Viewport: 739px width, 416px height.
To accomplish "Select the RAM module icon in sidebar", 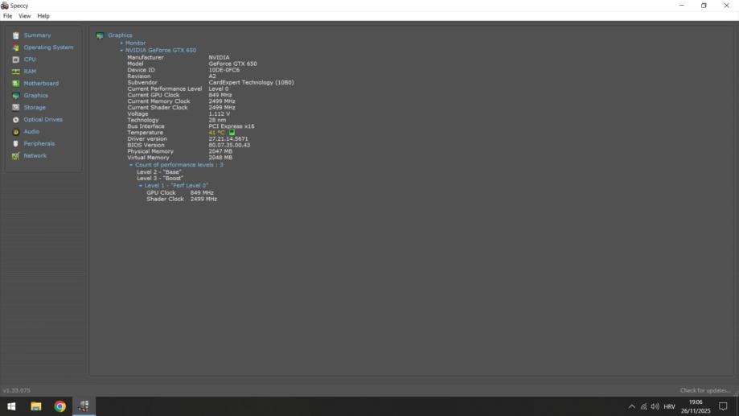I will tap(15, 72).
